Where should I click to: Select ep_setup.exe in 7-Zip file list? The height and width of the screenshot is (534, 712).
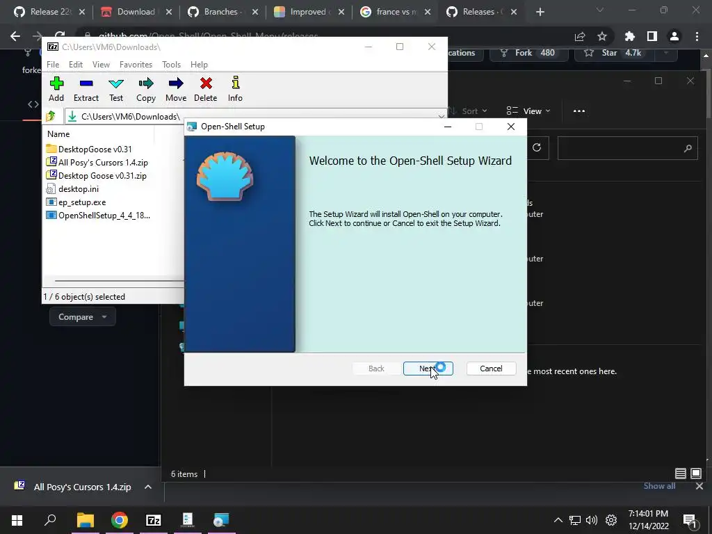[x=76, y=202]
